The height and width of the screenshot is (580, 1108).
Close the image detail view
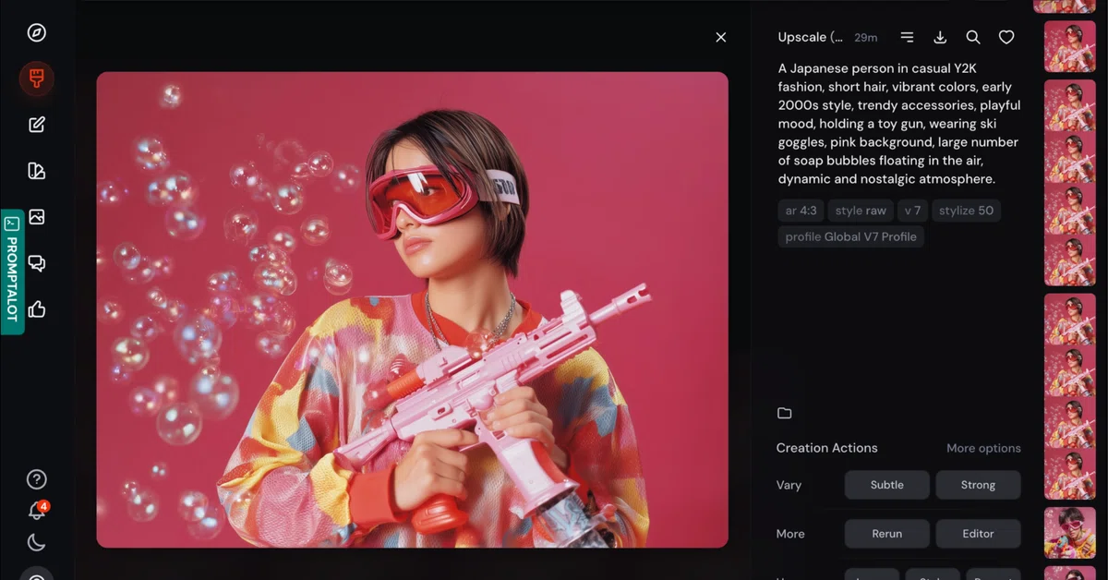coord(721,37)
